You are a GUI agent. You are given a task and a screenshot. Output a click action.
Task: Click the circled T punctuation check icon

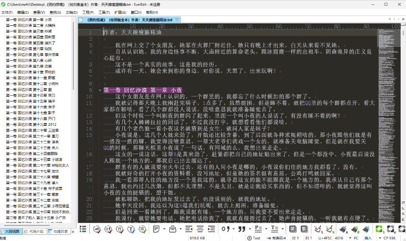tap(131, 229)
